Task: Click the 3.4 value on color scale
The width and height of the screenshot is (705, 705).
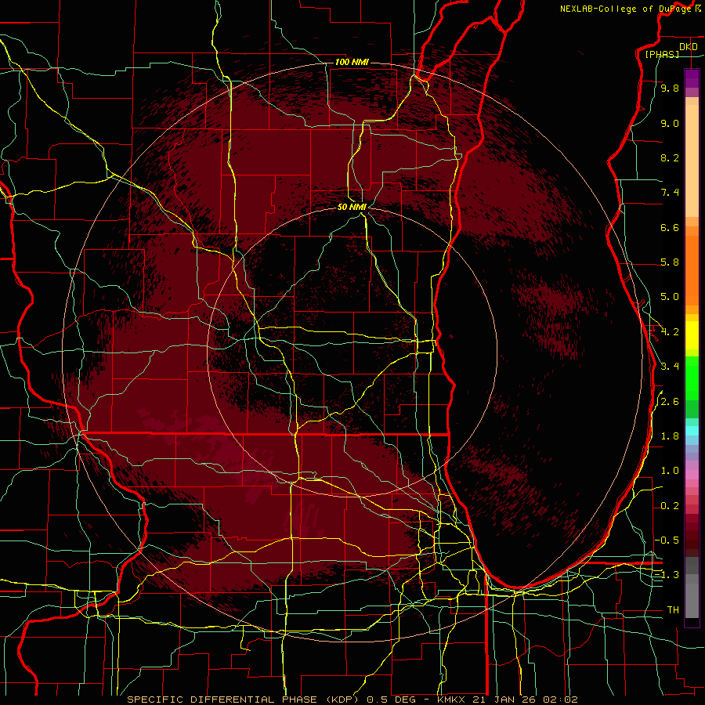Action: [x=670, y=367]
